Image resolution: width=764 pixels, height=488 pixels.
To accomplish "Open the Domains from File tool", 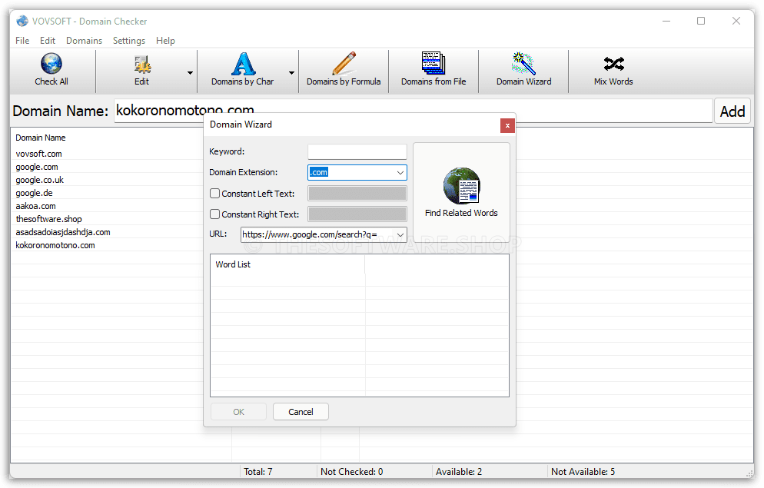I will (x=433, y=69).
